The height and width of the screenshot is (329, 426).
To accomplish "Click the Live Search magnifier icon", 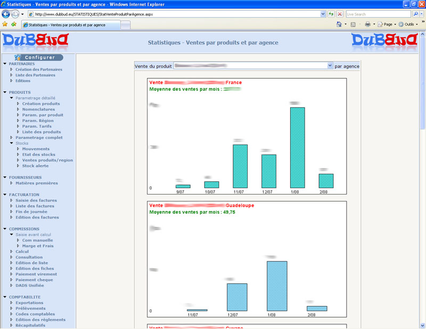I will [x=416, y=14].
